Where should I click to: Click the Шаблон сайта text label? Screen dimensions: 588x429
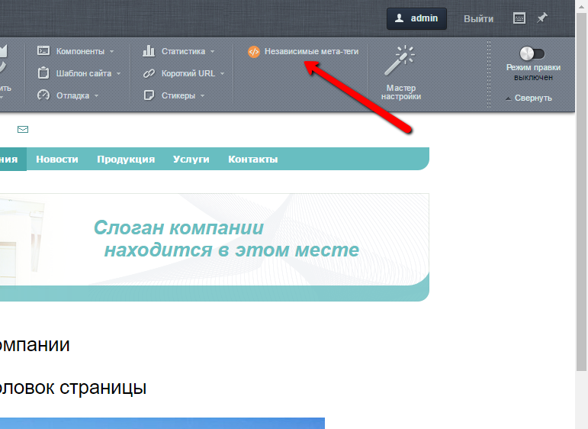click(84, 73)
